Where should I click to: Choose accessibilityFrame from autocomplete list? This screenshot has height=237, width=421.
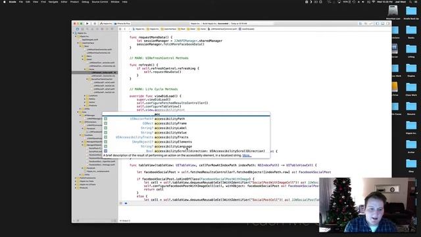coord(186,123)
